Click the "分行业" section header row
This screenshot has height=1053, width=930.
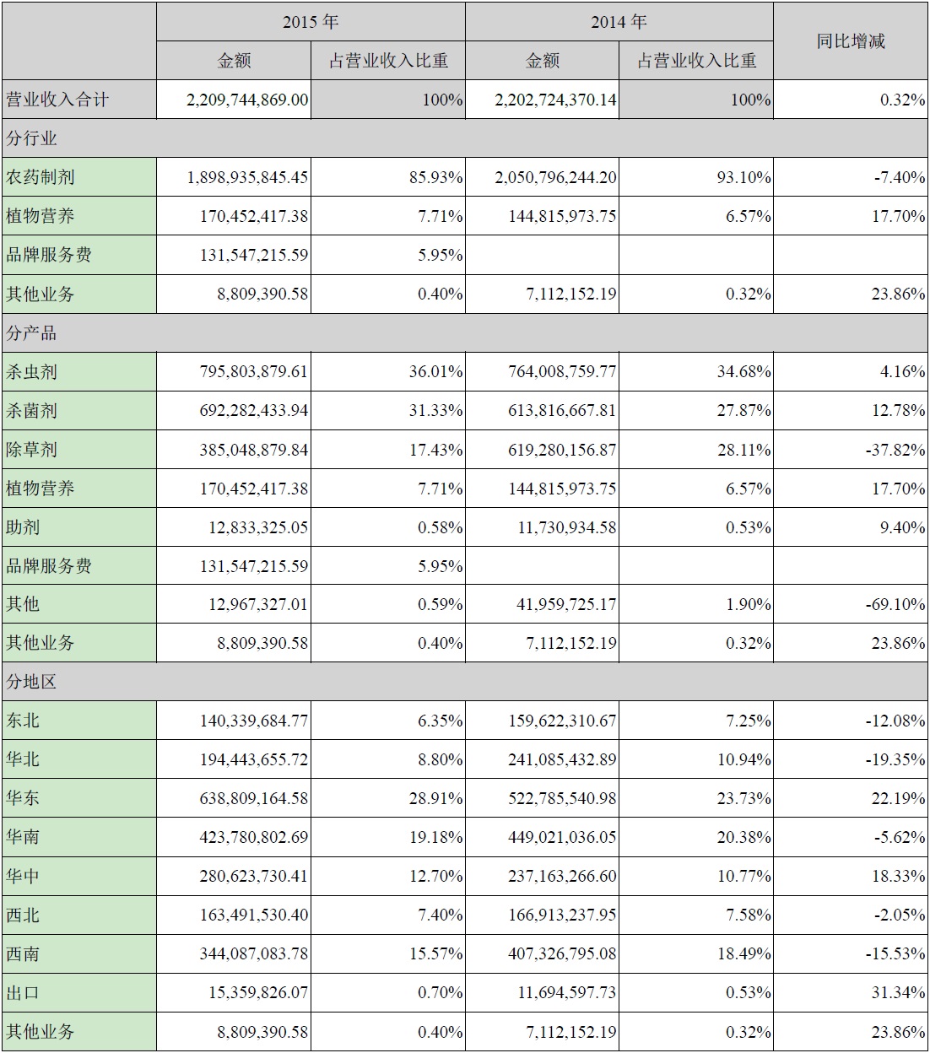pos(32,138)
